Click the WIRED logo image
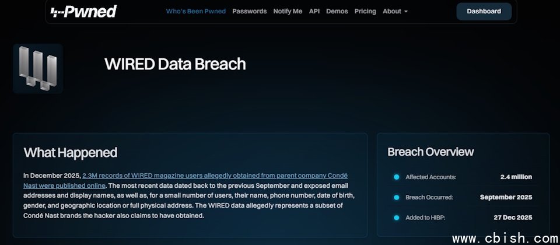 [x=38, y=68]
